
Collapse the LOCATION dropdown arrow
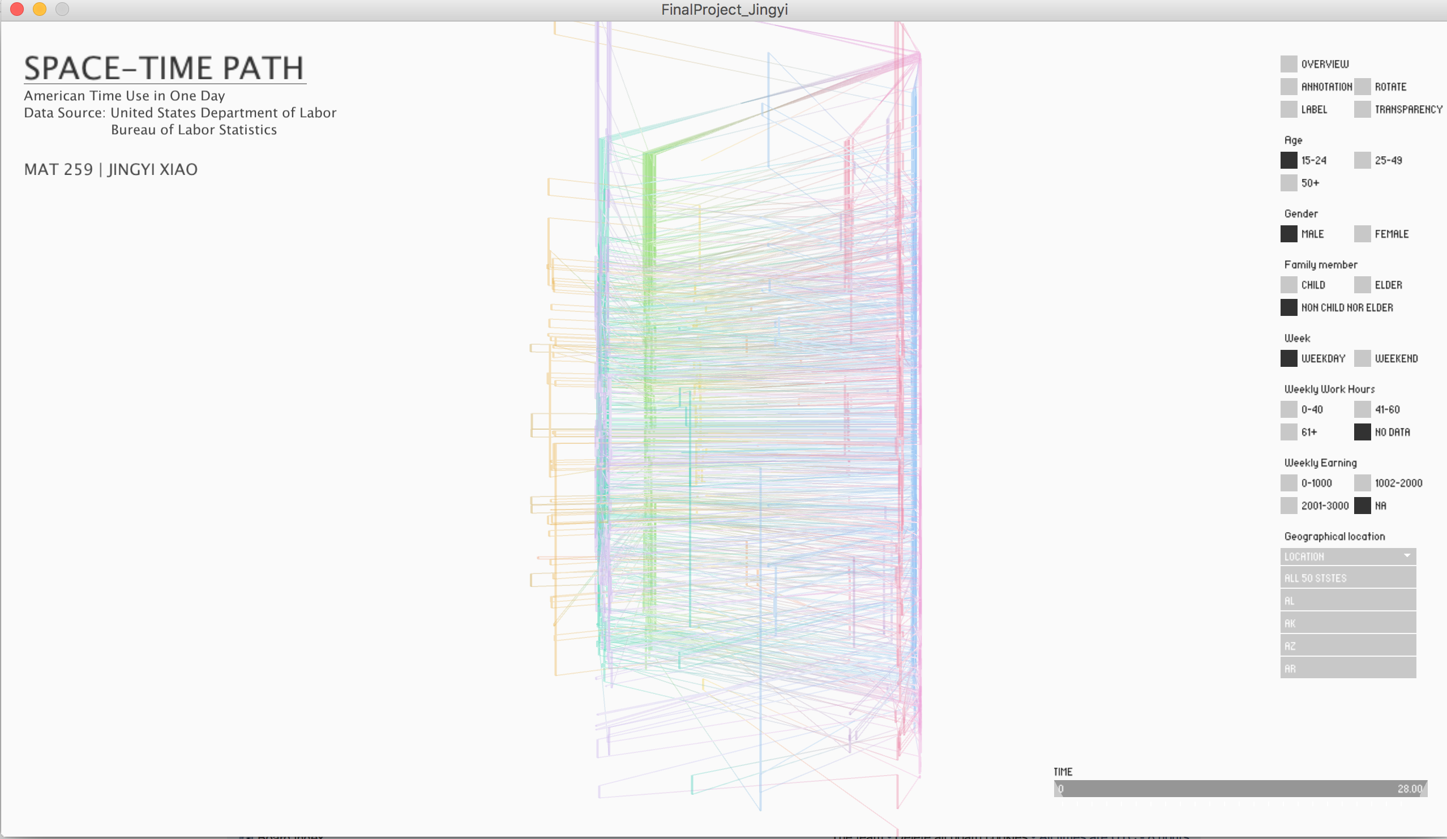pyautogui.click(x=1407, y=556)
